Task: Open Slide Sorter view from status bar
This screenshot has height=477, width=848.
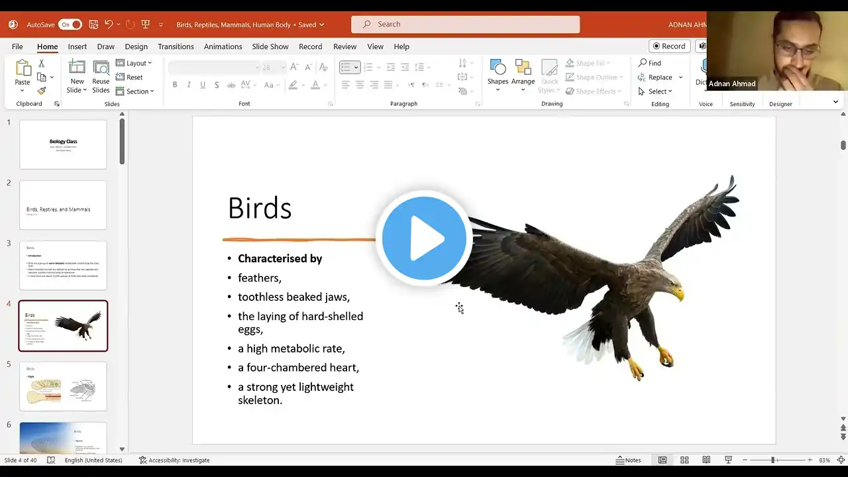Action: 684,460
